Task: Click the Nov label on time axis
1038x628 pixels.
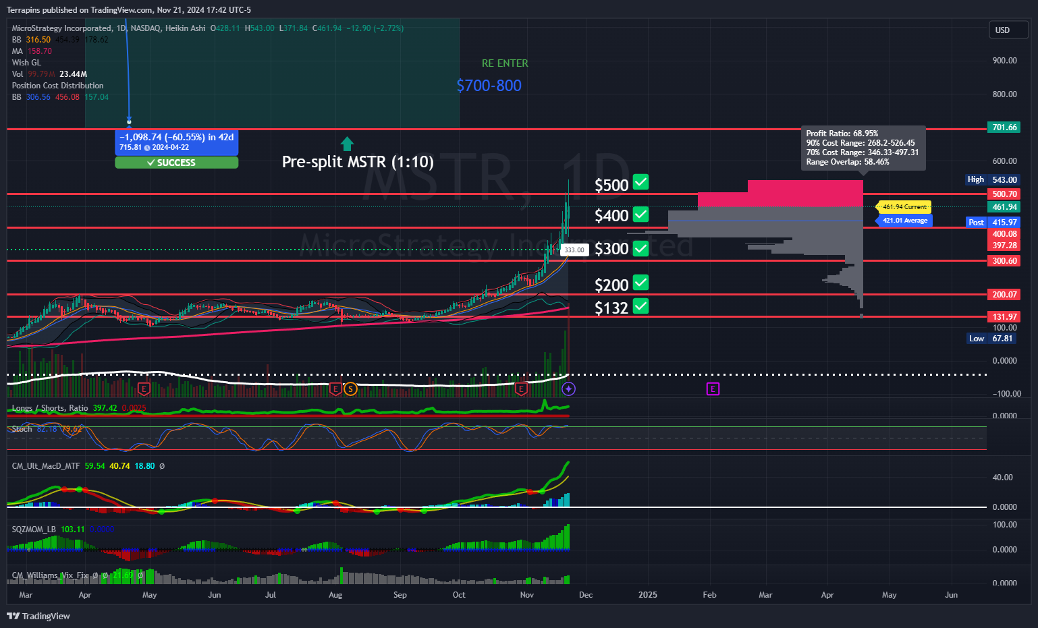Action: (x=527, y=595)
